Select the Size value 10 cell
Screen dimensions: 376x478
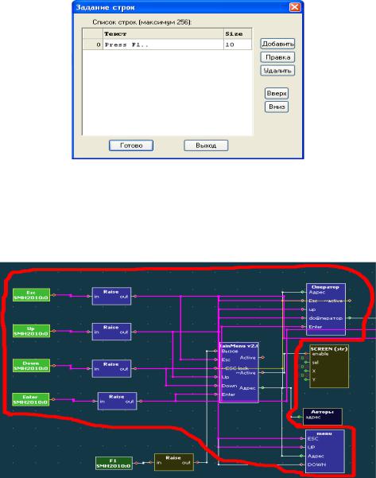[238, 45]
